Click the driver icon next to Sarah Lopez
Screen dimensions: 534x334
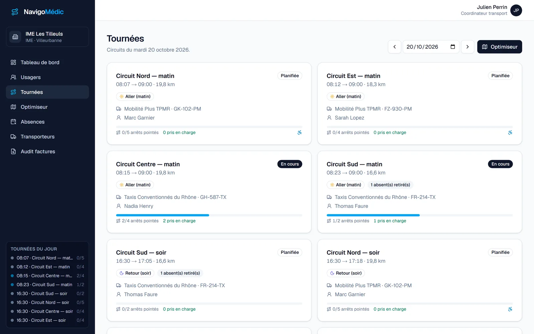pos(329,118)
